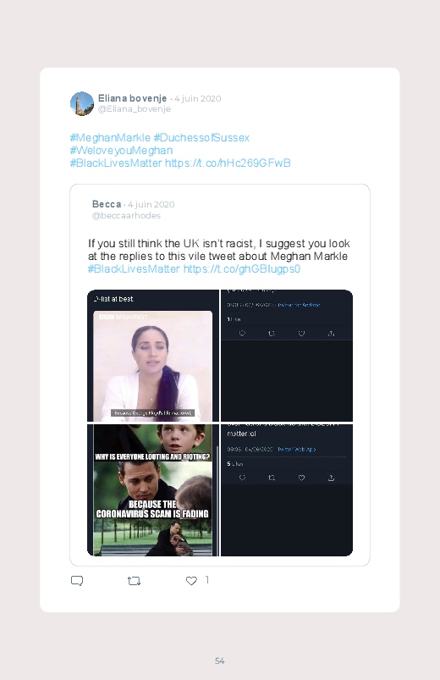440x680 pixels.
Task: Click share icon in lower-right screenshot panel
Action: (331, 478)
